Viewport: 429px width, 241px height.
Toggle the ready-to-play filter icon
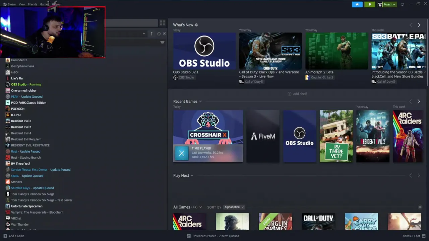click(x=165, y=33)
